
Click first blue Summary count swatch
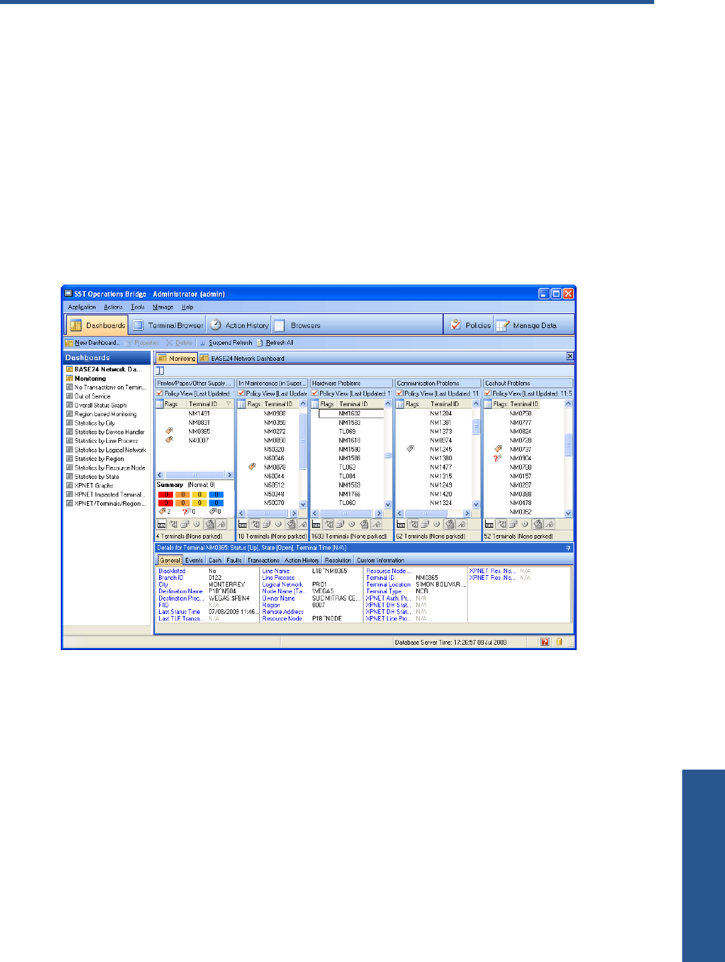click(216, 495)
